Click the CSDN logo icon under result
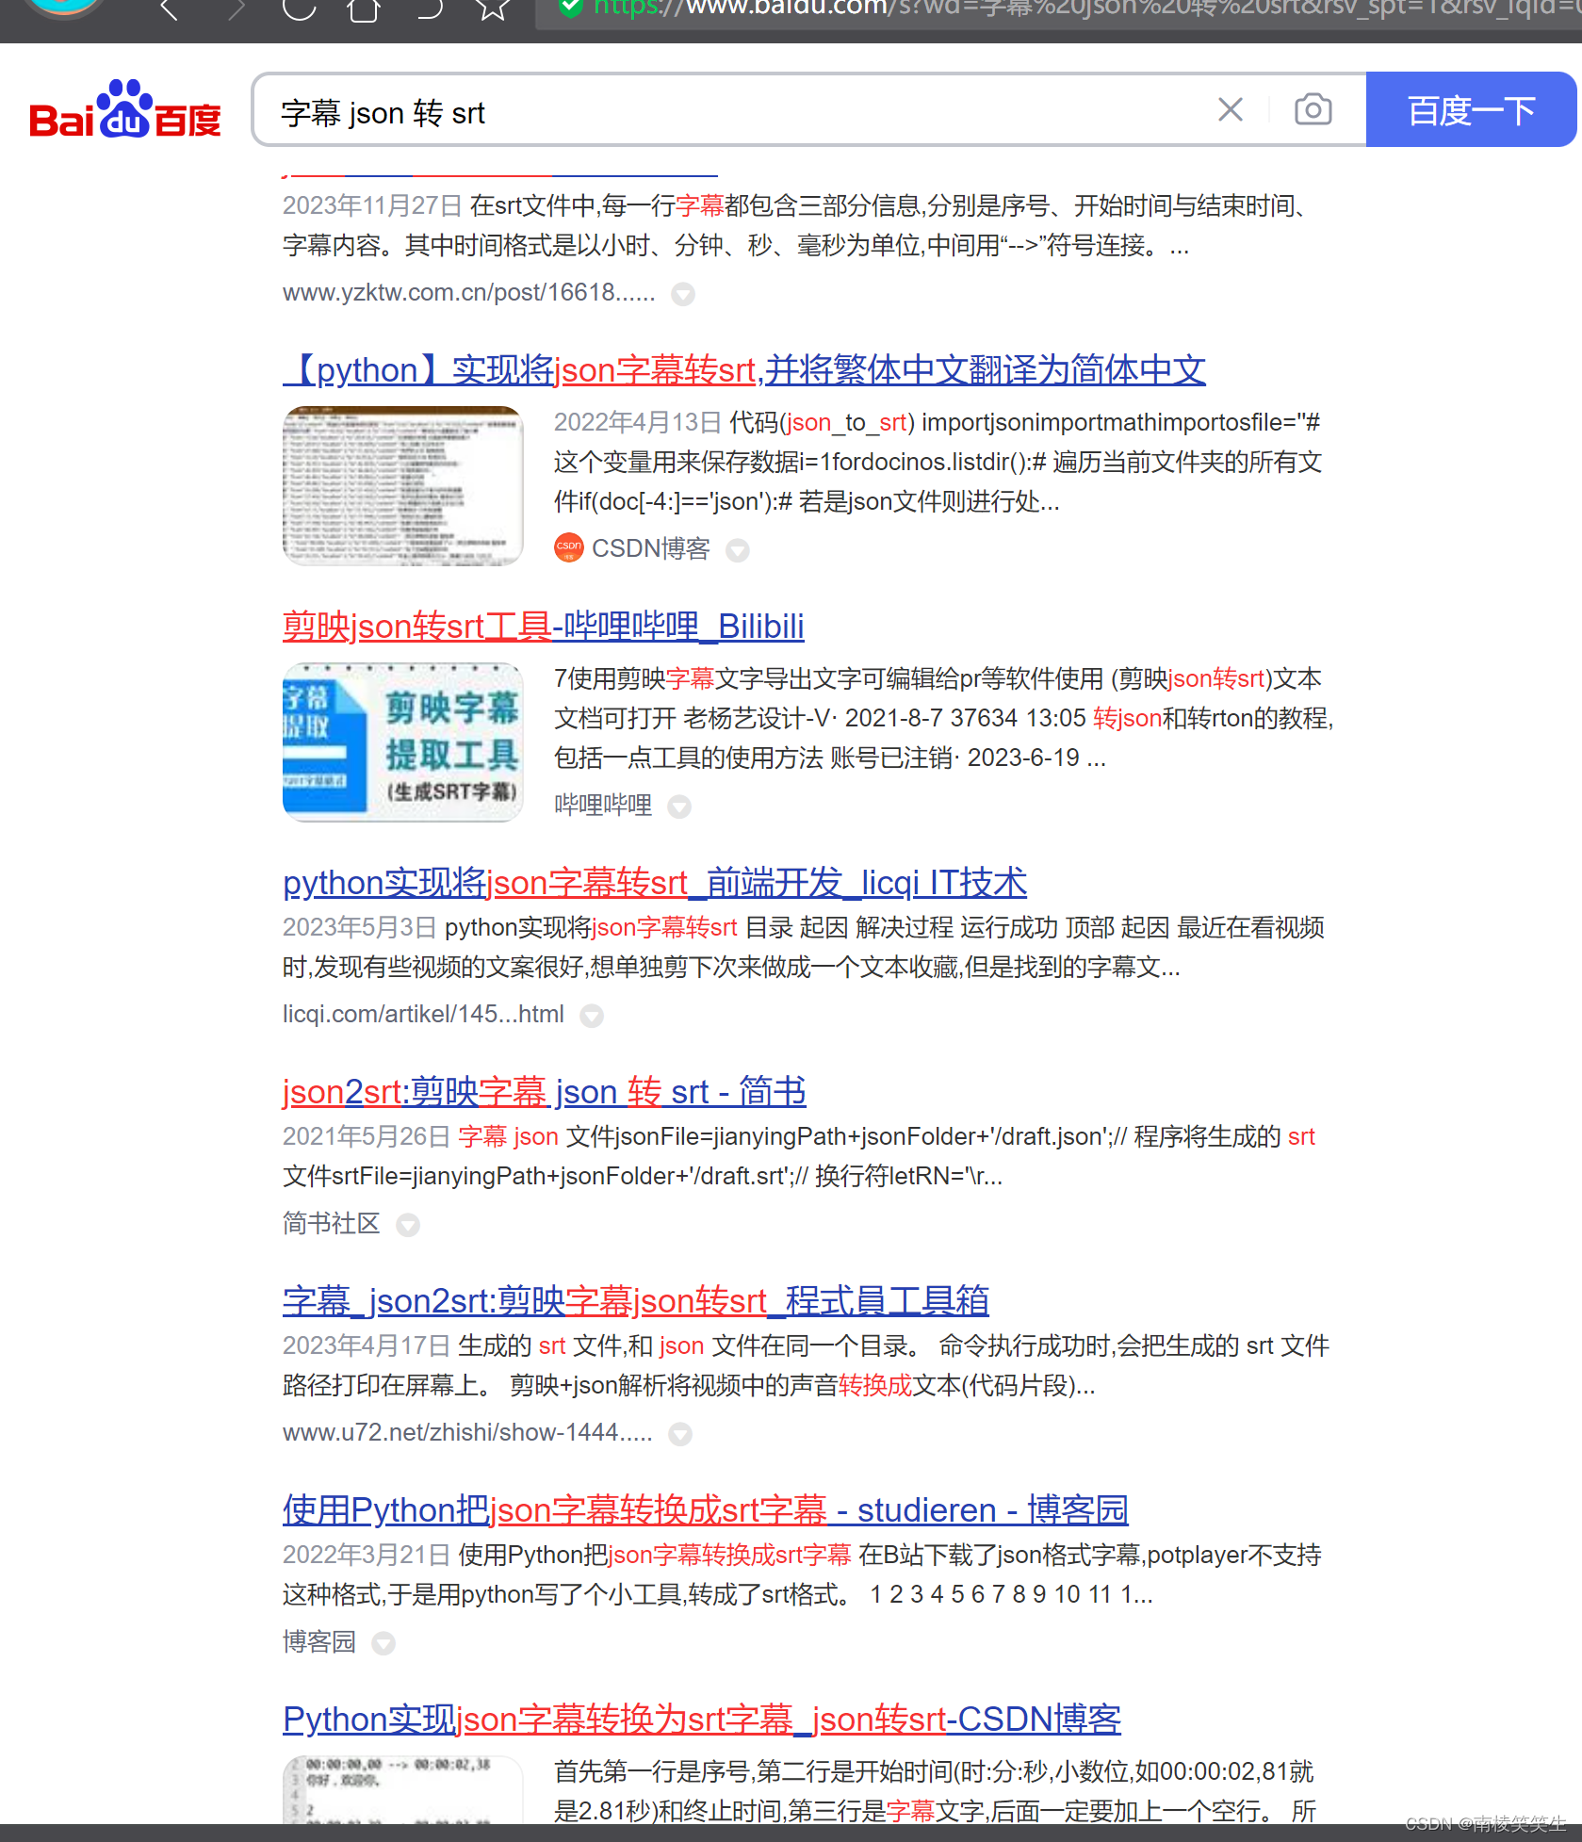The height and width of the screenshot is (1842, 1582). click(x=568, y=547)
